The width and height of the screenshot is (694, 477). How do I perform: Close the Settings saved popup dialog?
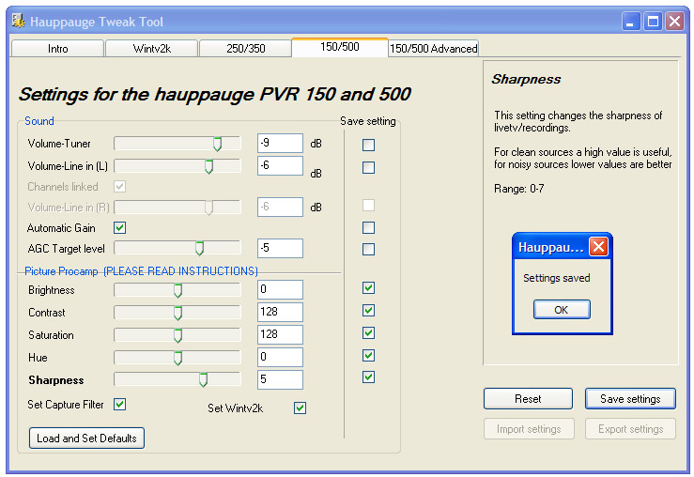(598, 246)
